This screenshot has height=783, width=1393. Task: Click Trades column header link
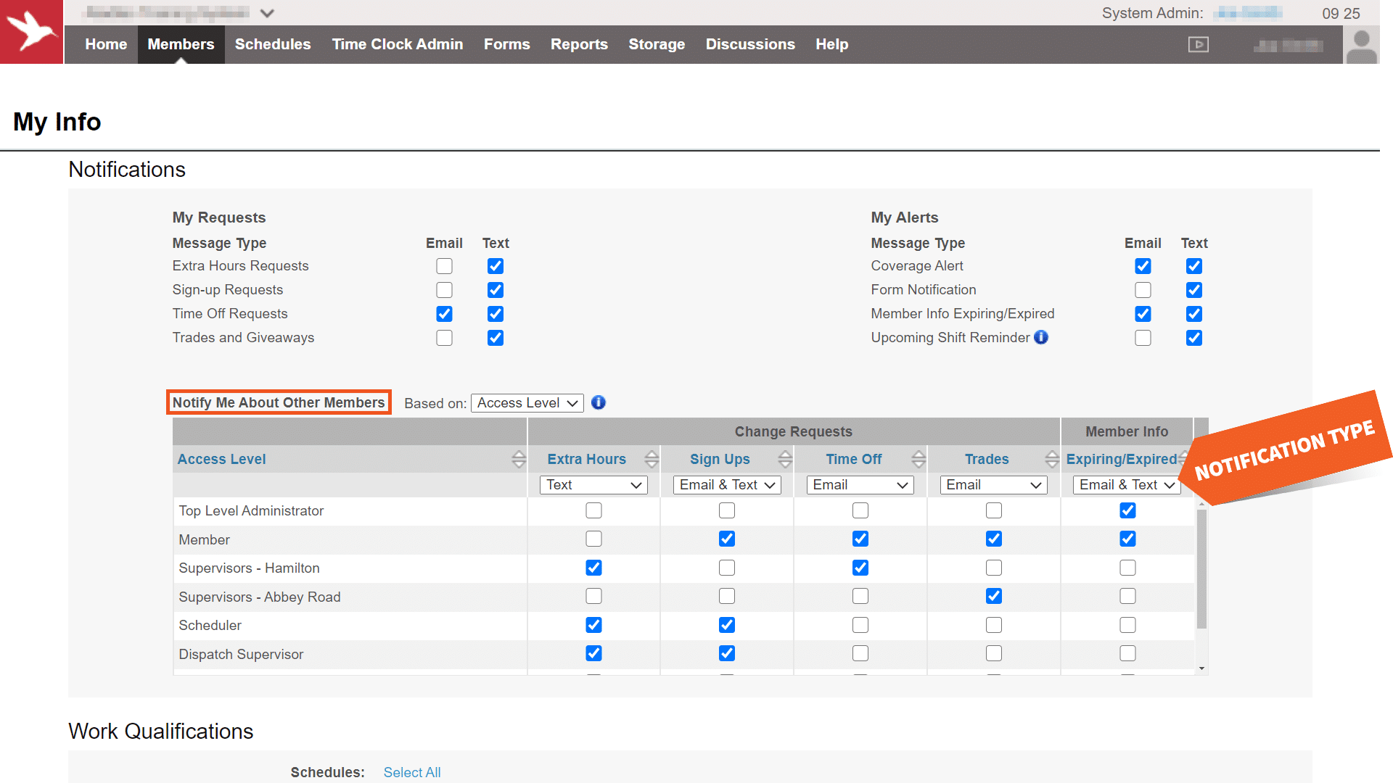(987, 459)
